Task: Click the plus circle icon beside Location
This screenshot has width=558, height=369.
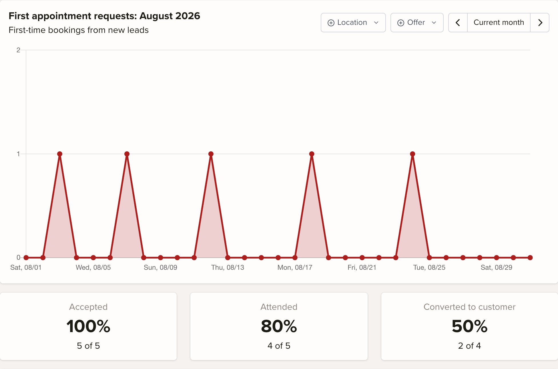Action: pos(331,23)
